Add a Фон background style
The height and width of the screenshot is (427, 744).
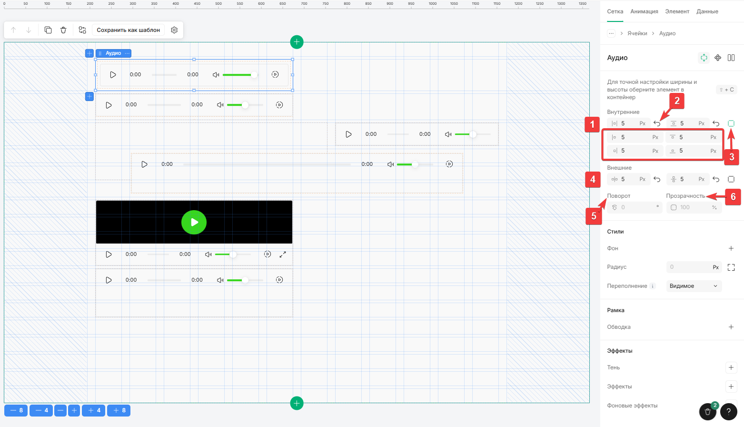click(731, 248)
